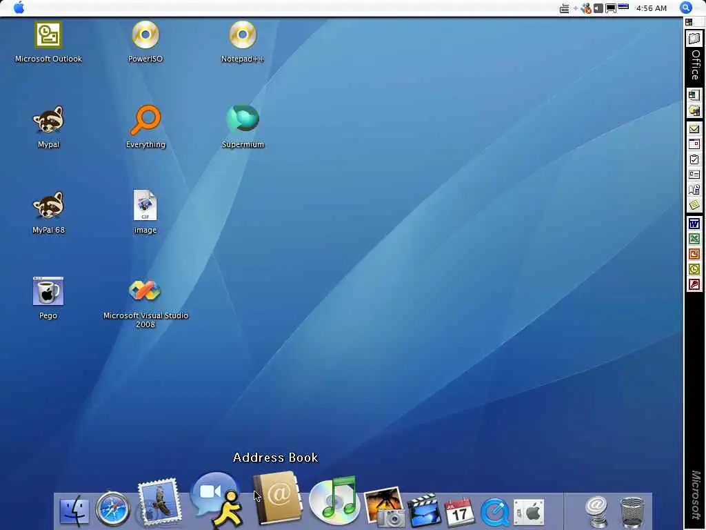
Task: Select the Pego desktop icon
Action: pyautogui.click(x=48, y=298)
